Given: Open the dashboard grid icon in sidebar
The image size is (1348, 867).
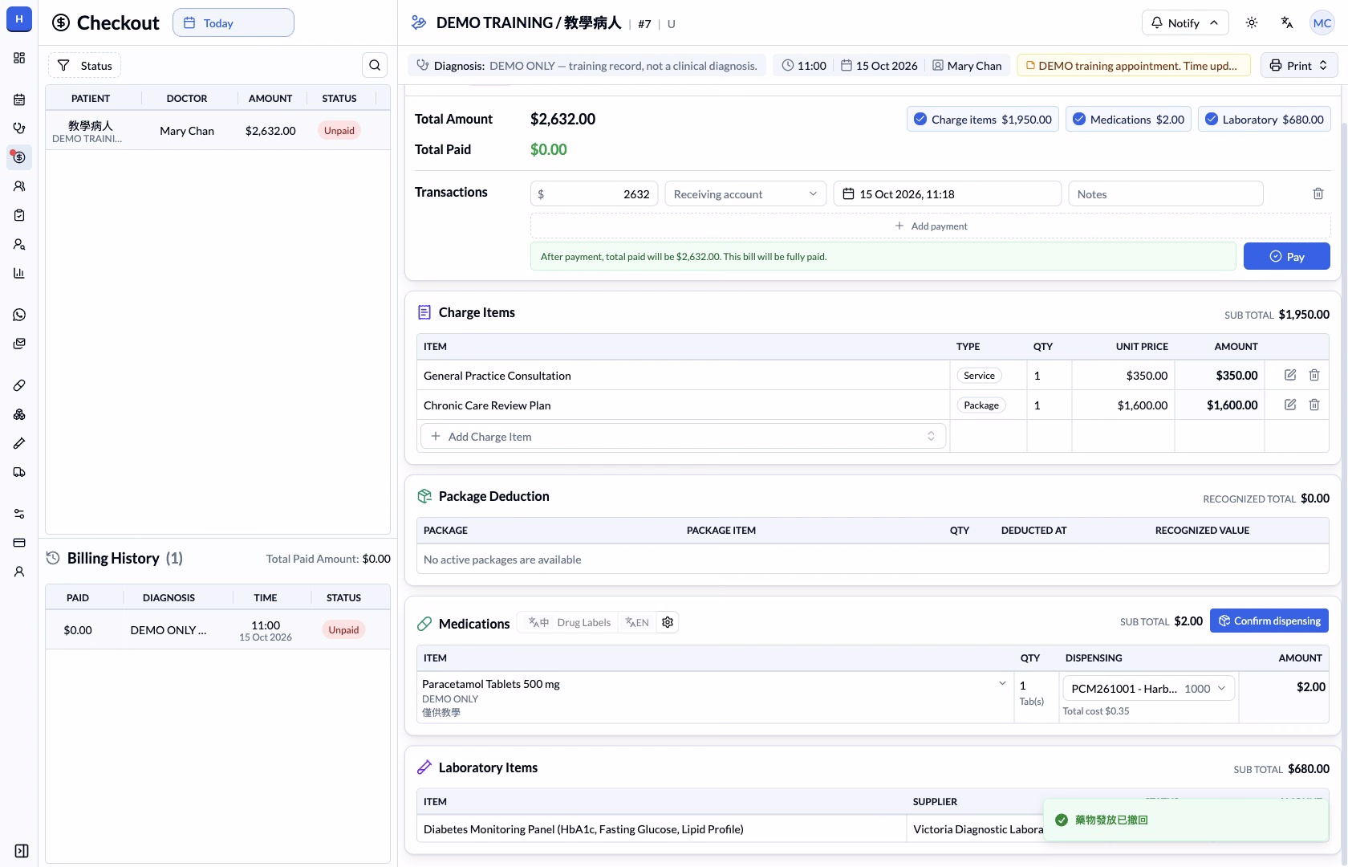Looking at the screenshot, I should coord(19,58).
